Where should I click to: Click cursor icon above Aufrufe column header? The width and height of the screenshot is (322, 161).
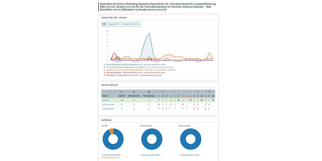(122, 92)
